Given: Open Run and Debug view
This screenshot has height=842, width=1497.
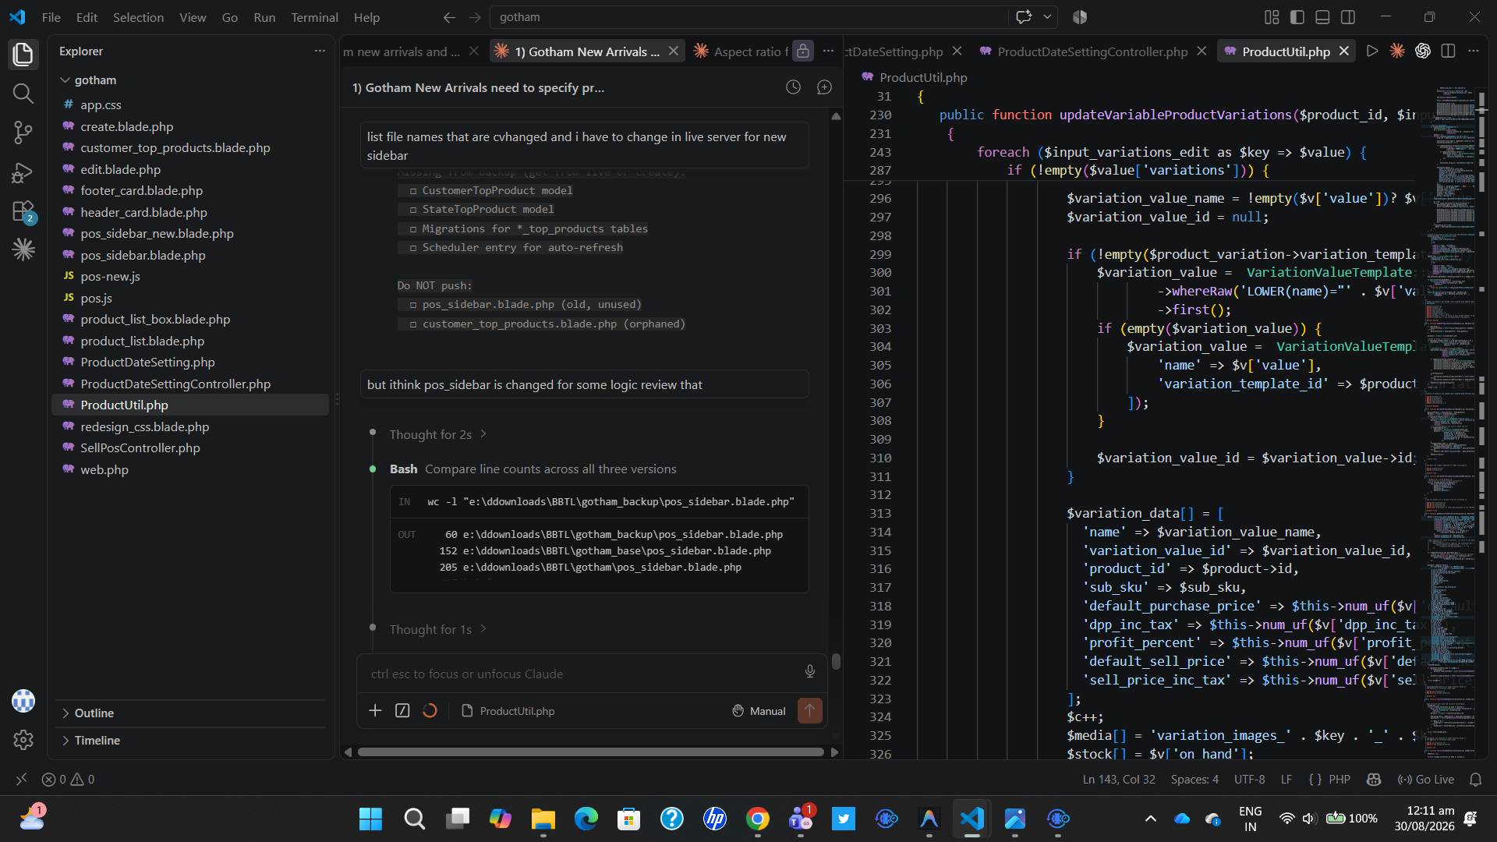Looking at the screenshot, I should [23, 172].
